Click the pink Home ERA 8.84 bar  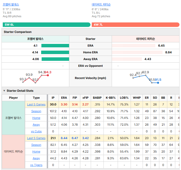(137, 52)
